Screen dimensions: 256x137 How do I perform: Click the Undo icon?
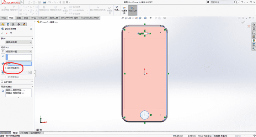coord(50,2)
